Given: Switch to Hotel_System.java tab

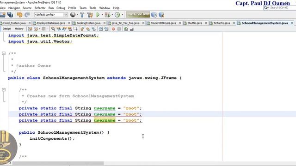Looking at the screenshot, I should pos(14,23).
